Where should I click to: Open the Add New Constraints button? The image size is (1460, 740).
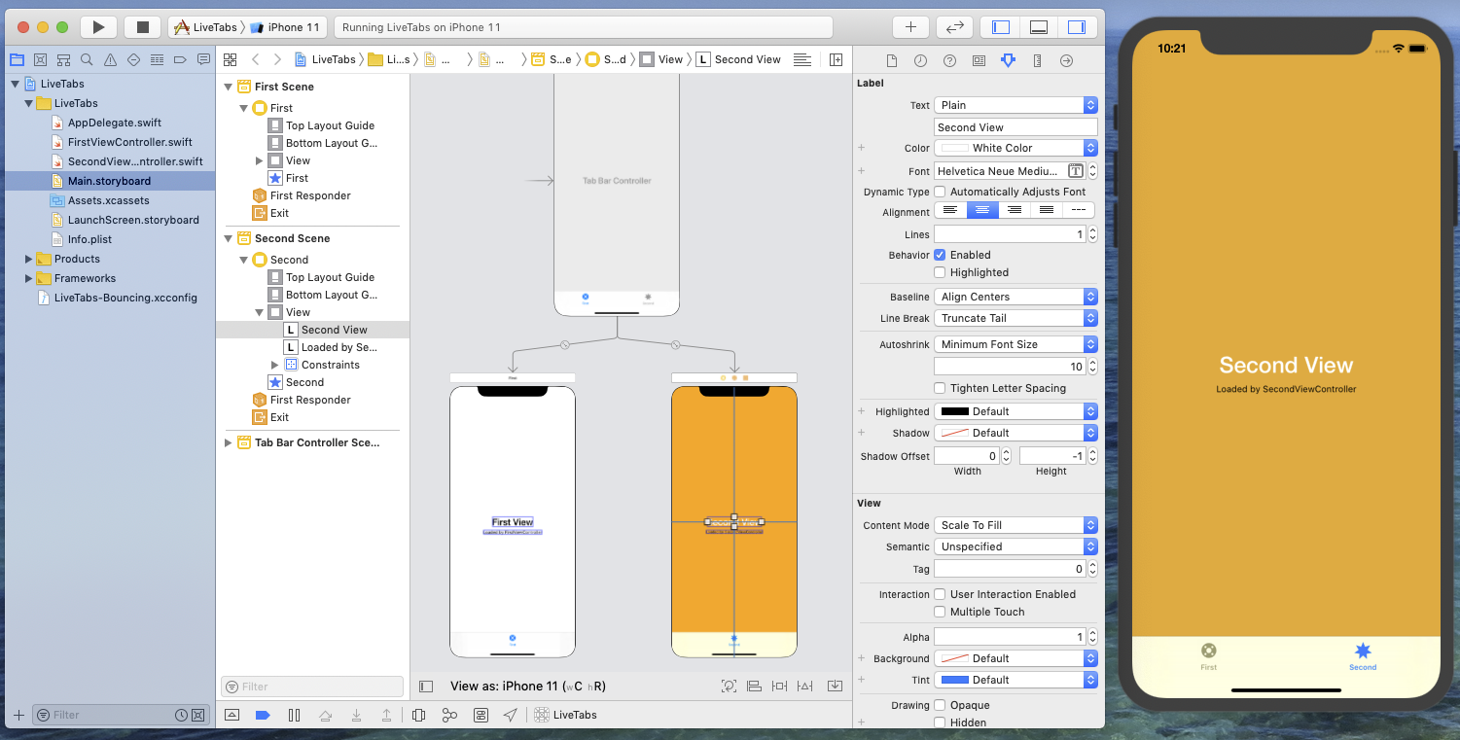coord(779,686)
